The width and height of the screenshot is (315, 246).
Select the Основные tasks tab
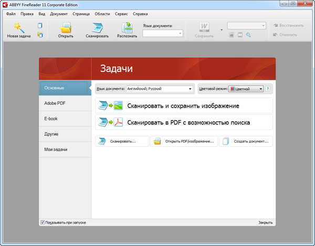[65, 88]
